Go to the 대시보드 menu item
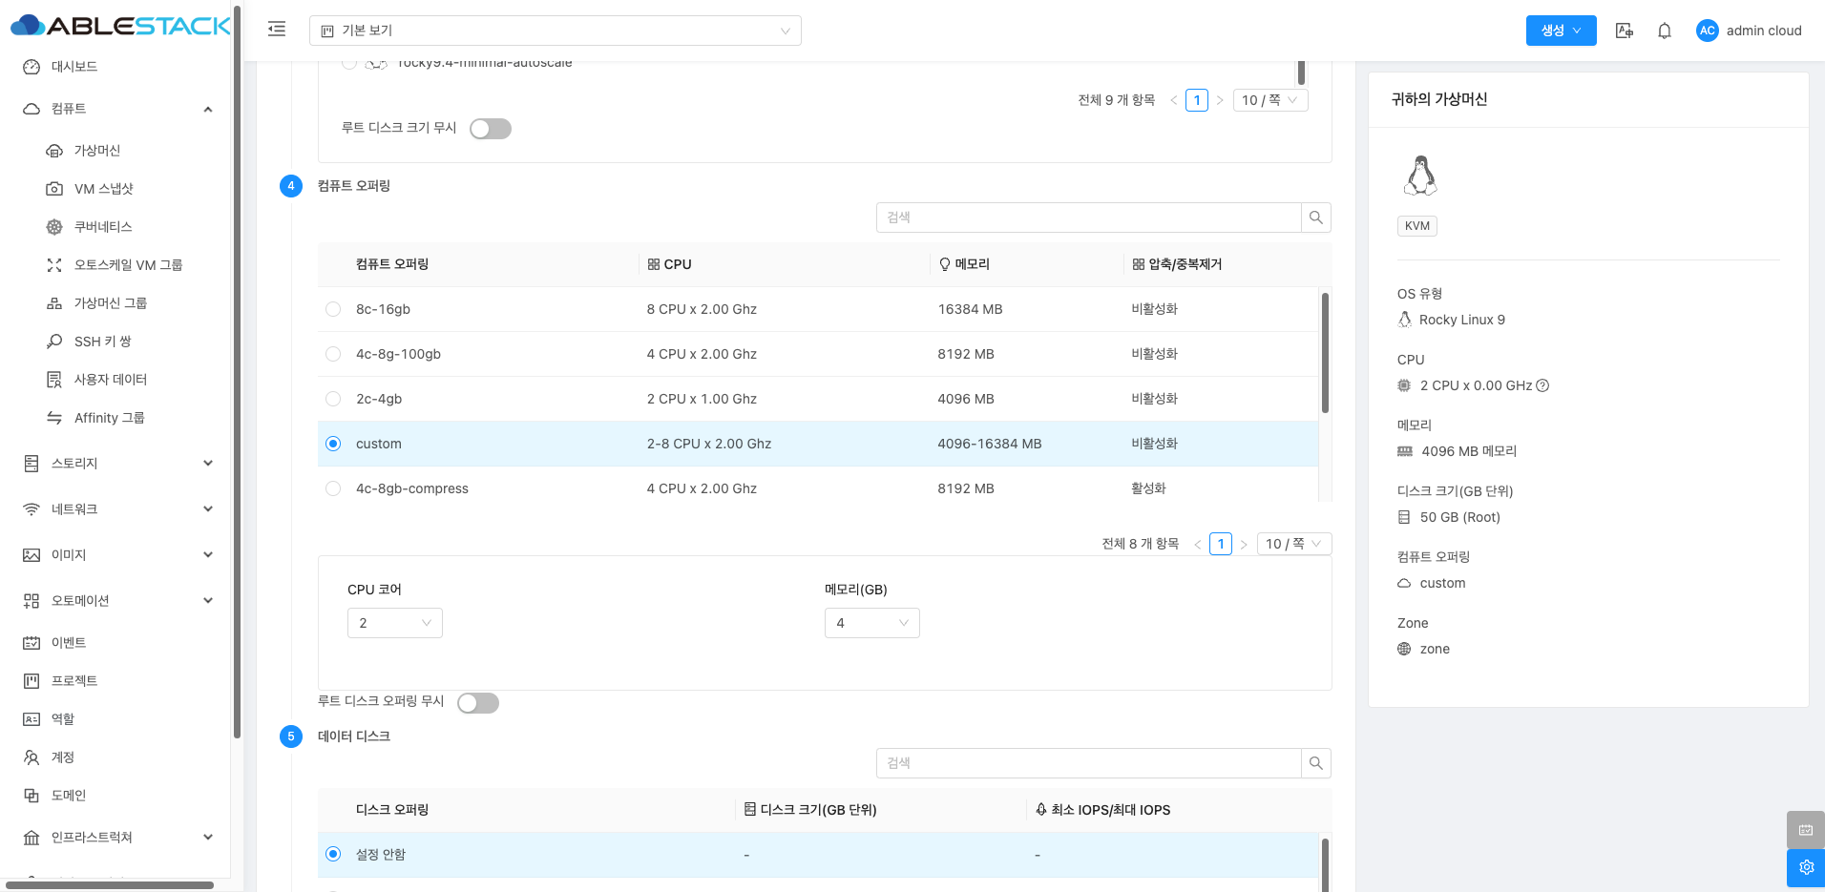This screenshot has height=892, width=1825. (74, 67)
